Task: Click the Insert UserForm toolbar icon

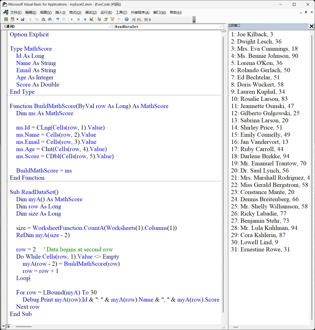Action: pos(13,19)
